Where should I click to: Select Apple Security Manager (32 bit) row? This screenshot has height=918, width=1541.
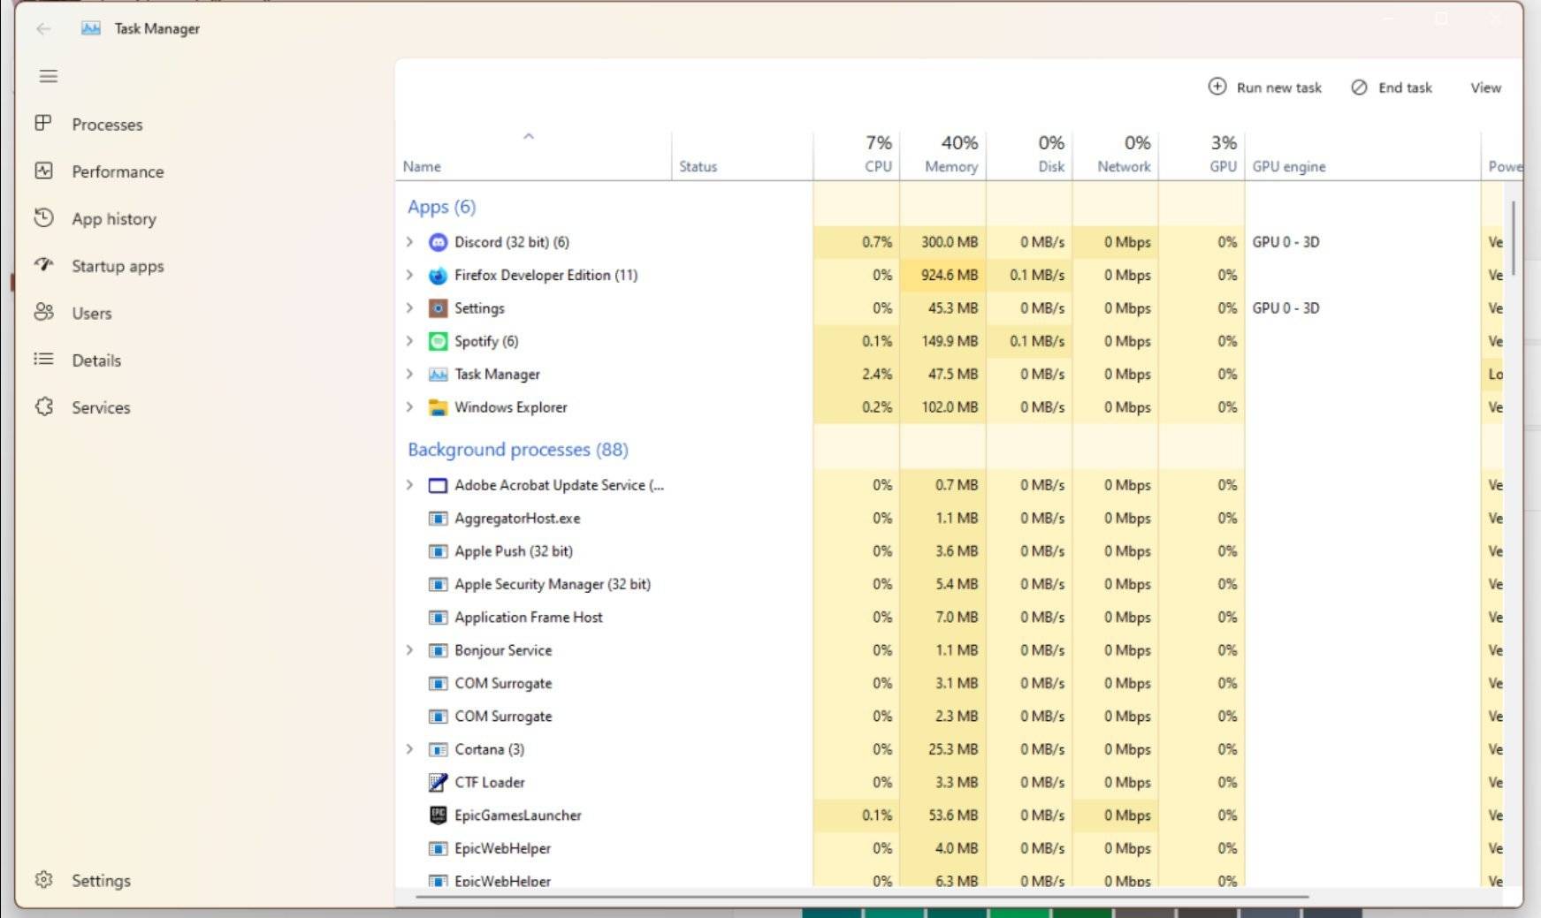[950, 584]
